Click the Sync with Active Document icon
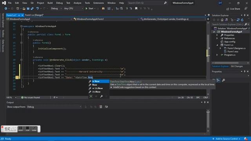The height and width of the screenshot is (141, 251). tap(238, 20)
